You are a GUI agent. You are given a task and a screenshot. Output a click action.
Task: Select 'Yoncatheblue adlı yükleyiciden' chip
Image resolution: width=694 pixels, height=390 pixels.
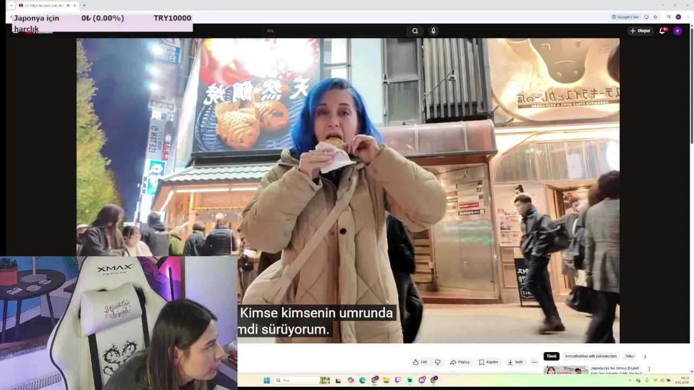tap(590, 356)
